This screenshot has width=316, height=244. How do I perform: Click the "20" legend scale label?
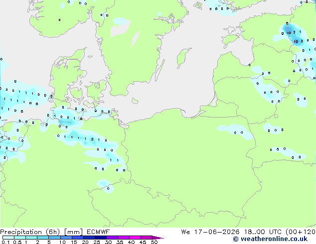85,242
